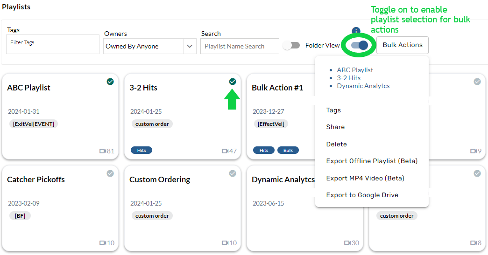This screenshot has width=488, height=255.
Task: Select the Catcher Pickoffs playlist checkbox
Action: point(110,173)
